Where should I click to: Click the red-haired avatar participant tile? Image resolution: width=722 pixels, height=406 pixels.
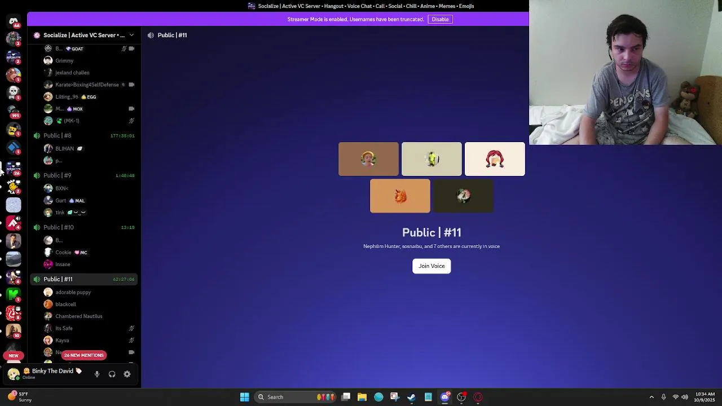[495, 159]
